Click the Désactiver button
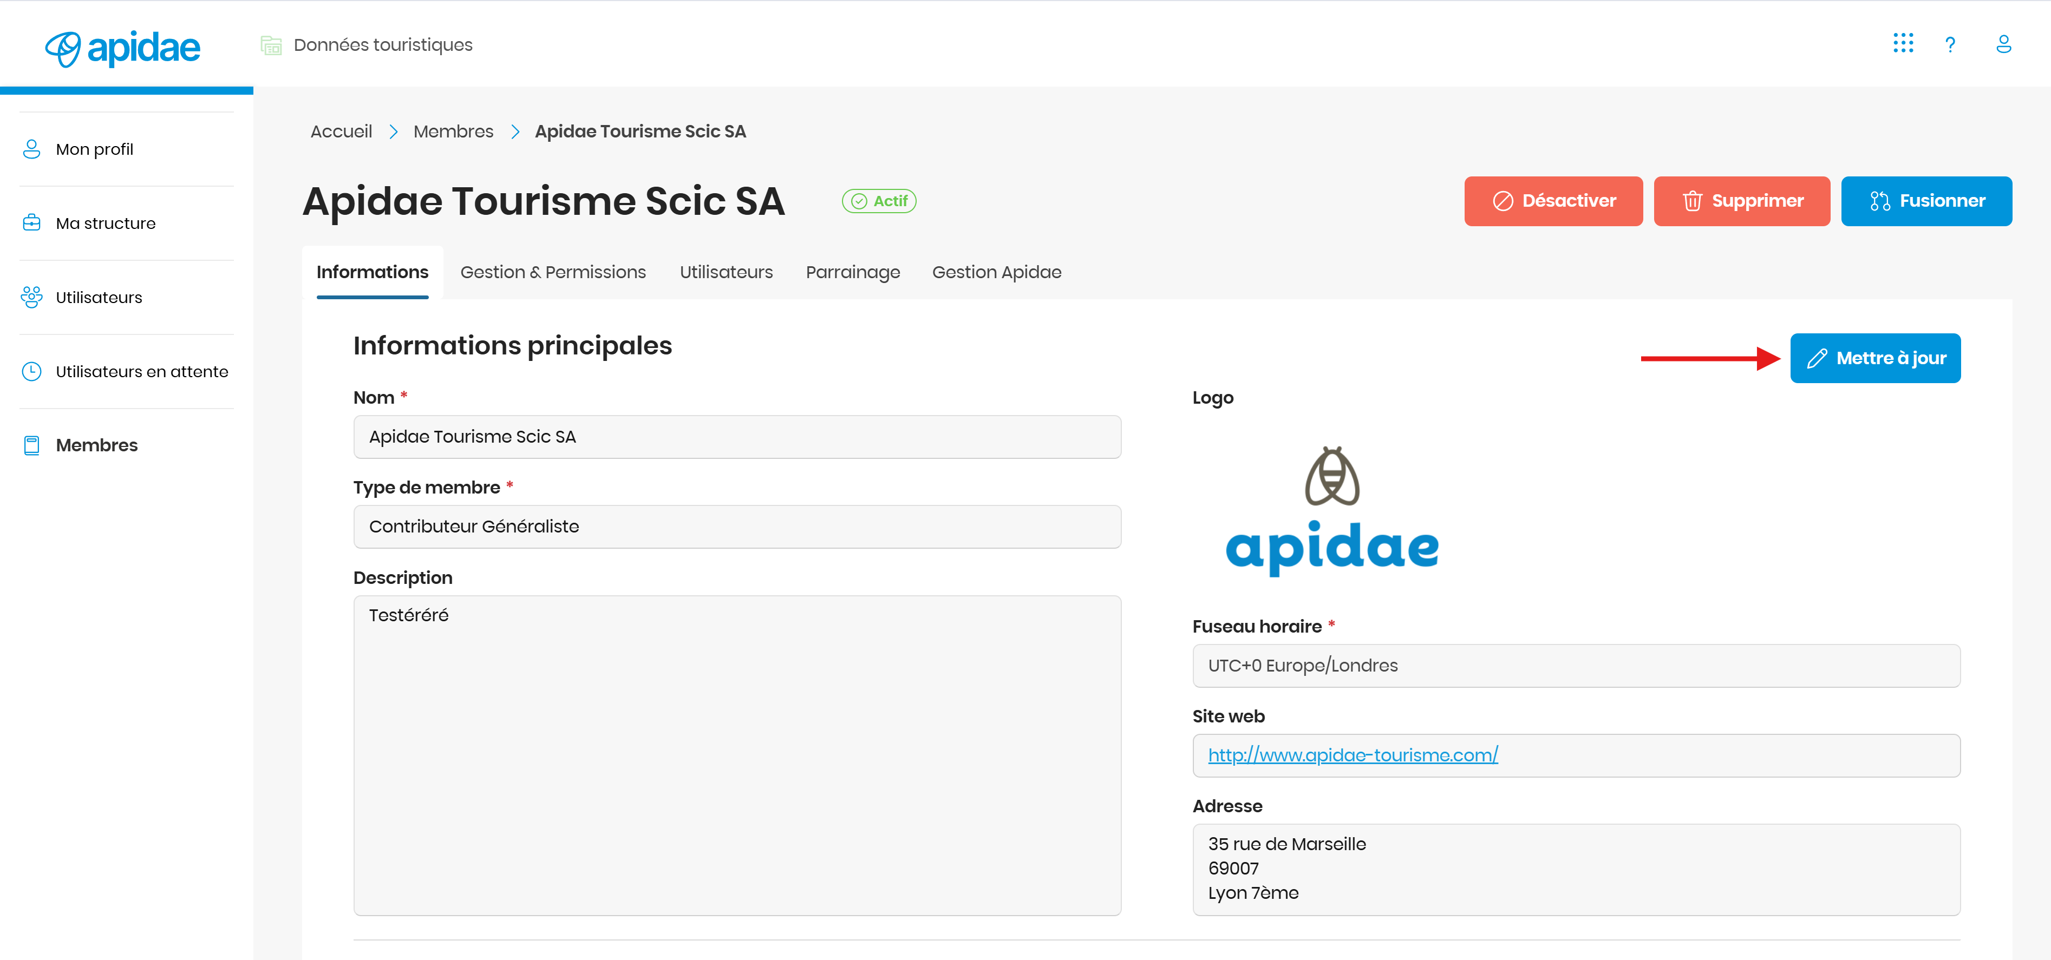 [x=1553, y=201]
